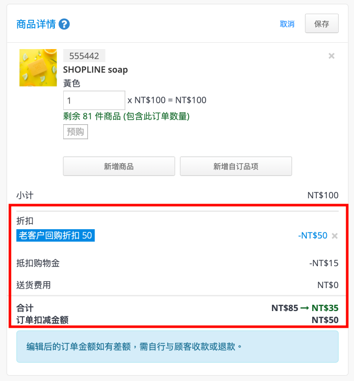Click the 新增自订品项 button
Viewport: 354px width, 381px height.
(236, 166)
